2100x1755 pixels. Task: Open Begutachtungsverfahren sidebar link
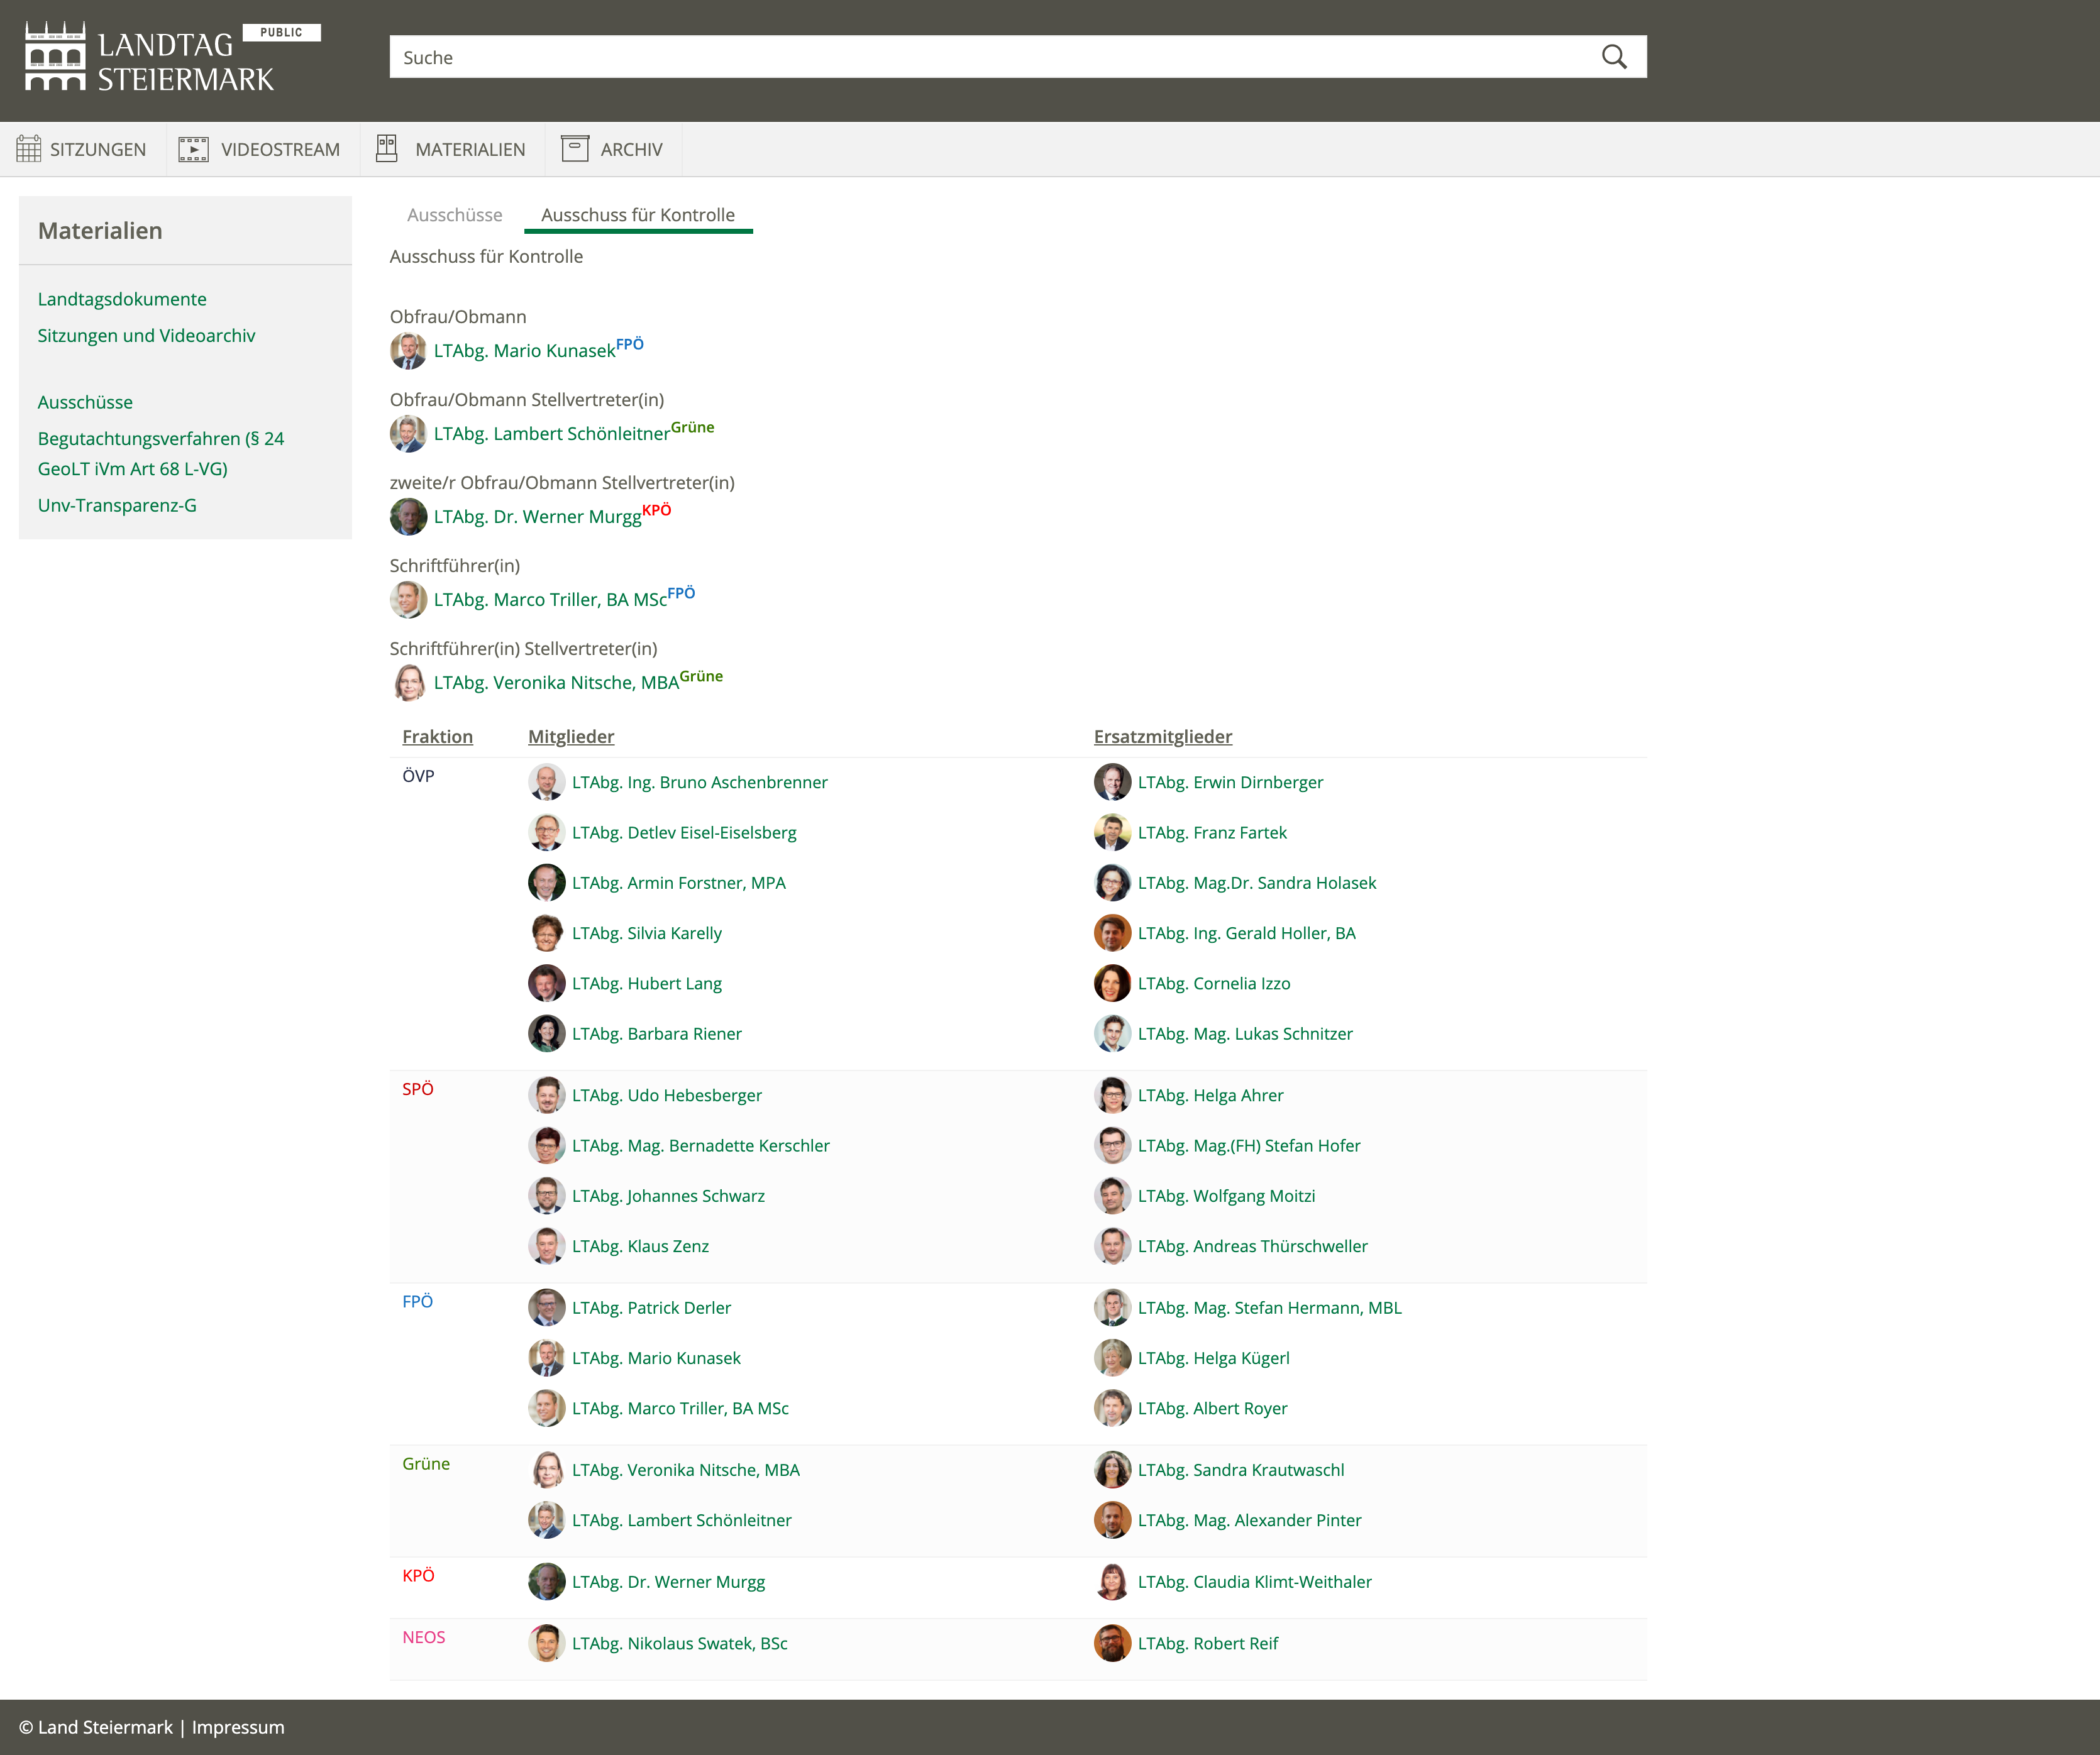[x=161, y=453]
